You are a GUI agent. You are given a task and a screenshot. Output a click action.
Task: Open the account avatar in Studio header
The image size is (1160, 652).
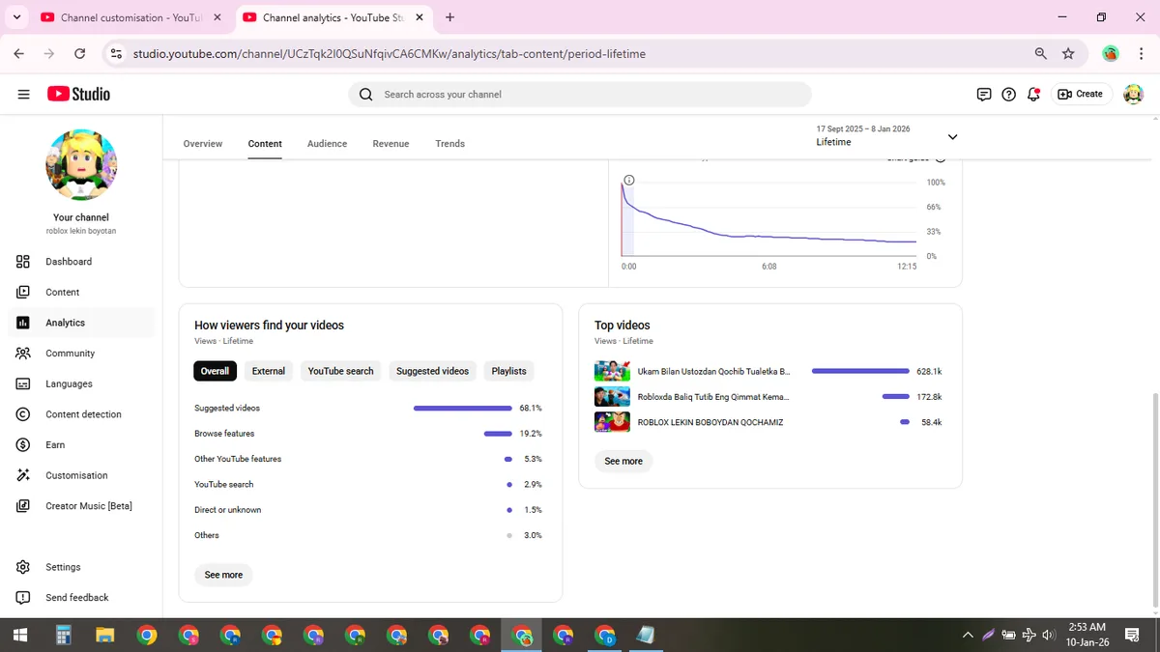(x=1133, y=94)
